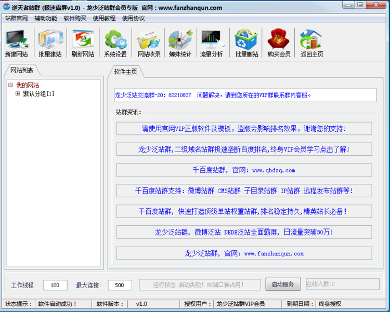This screenshot has height=312, width=390.
Task: Click the 二级域名站群极速垄断百度排名 news button
Action: tap(244, 149)
